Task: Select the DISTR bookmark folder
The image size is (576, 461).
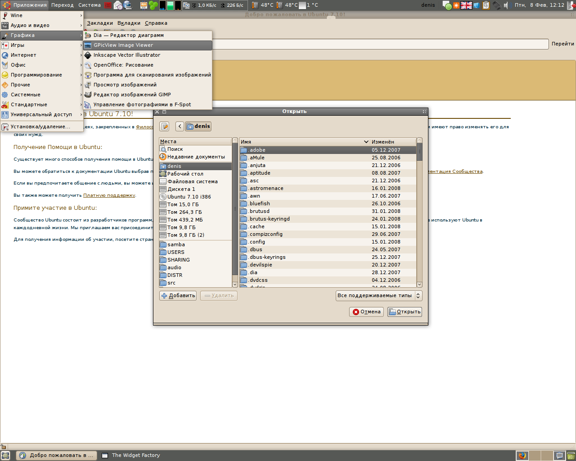Action: pos(195,275)
